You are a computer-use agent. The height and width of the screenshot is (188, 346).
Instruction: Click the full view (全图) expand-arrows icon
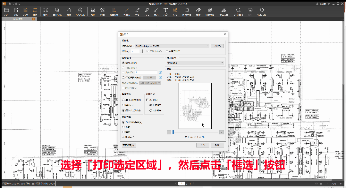click(x=46, y=10)
